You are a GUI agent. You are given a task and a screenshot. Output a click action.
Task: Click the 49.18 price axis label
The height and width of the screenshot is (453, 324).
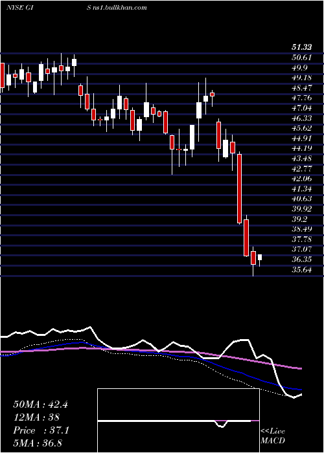coord(301,78)
